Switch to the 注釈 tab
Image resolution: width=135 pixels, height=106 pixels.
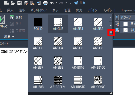pos(22,10)
